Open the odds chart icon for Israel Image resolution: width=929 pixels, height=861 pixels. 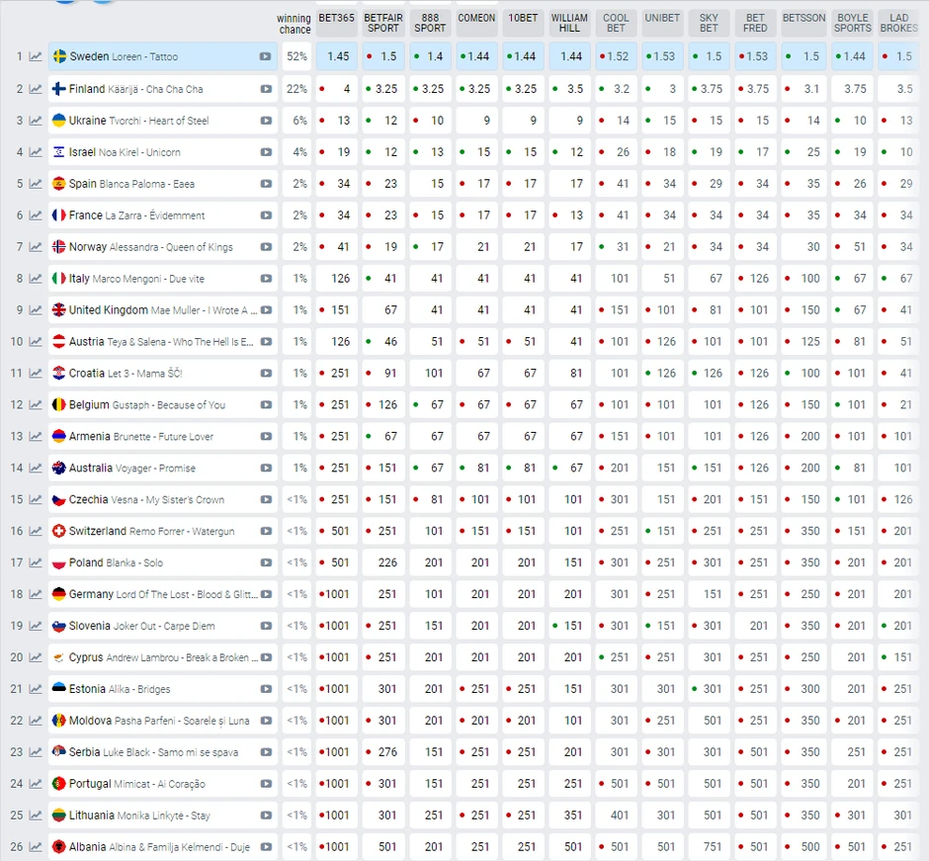point(36,151)
